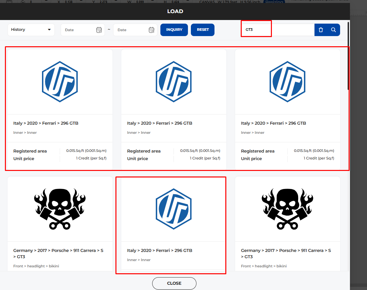Click 'Unit price' label on top-middle card
Image resolution: width=367 pixels, height=290 pixels.
pos(138,158)
